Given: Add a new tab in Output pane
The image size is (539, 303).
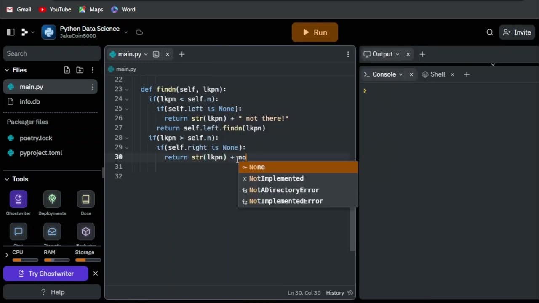Looking at the screenshot, I should coord(422,54).
